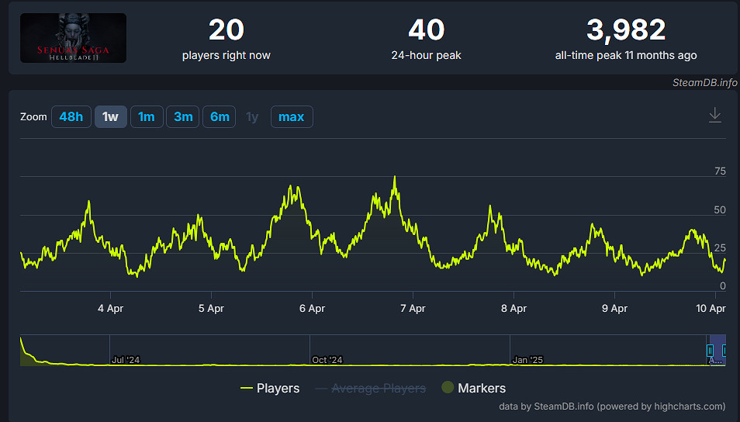Select the 1w zoom range
The image size is (740, 422).
click(x=110, y=117)
